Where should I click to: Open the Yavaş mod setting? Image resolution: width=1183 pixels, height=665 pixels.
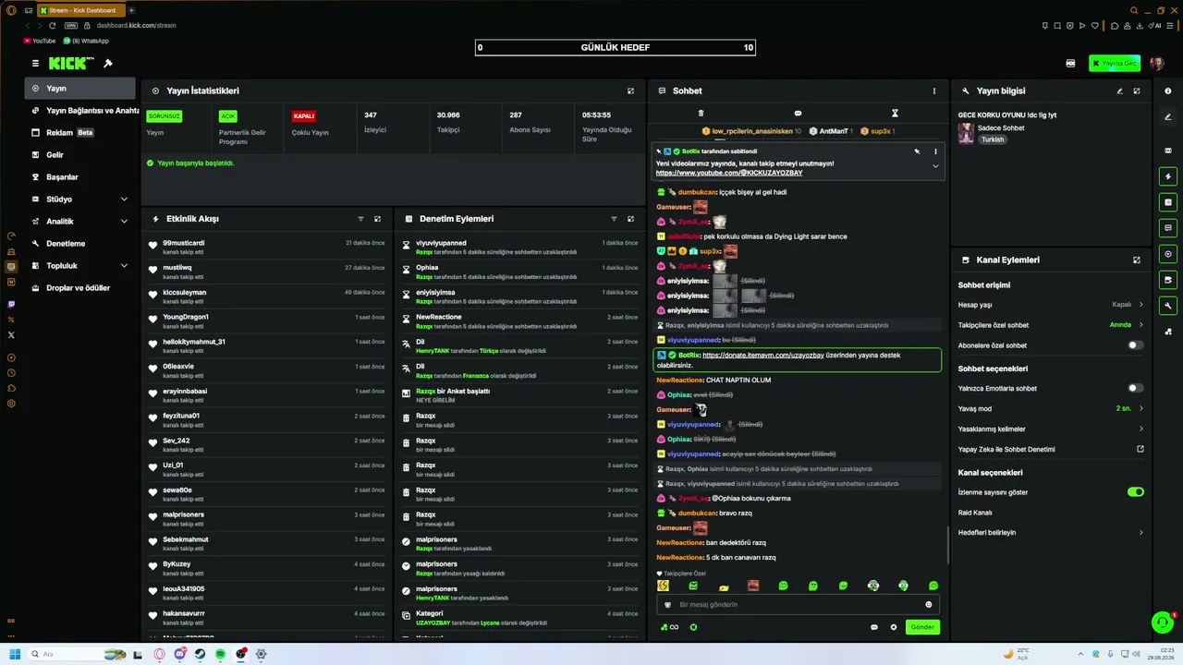(1051, 408)
